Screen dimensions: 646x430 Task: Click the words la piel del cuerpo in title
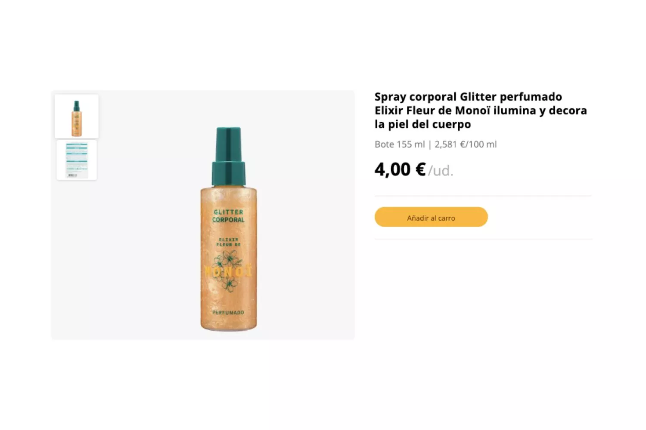coord(422,124)
